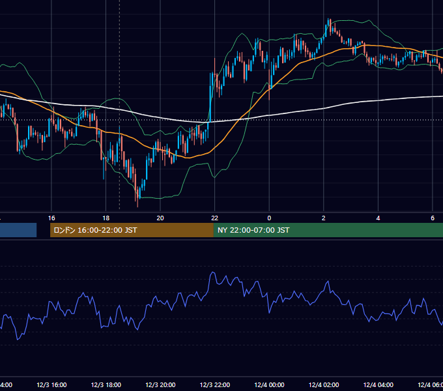Click the upper time axis label 0

coord(269,218)
